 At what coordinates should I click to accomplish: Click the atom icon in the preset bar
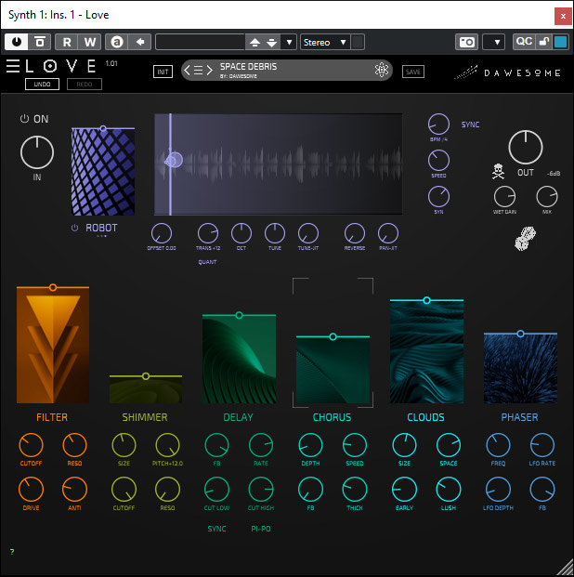pos(381,71)
